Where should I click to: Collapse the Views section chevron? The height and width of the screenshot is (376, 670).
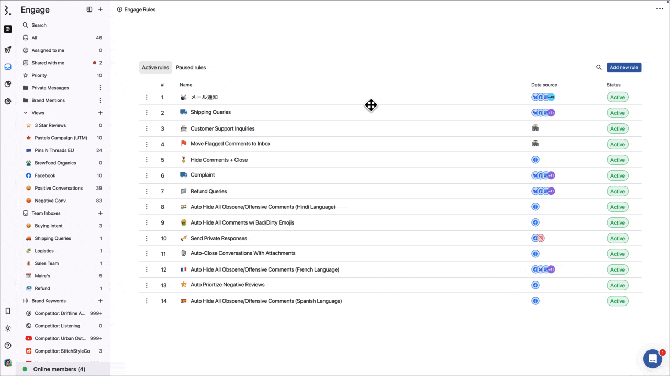(26, 113)
